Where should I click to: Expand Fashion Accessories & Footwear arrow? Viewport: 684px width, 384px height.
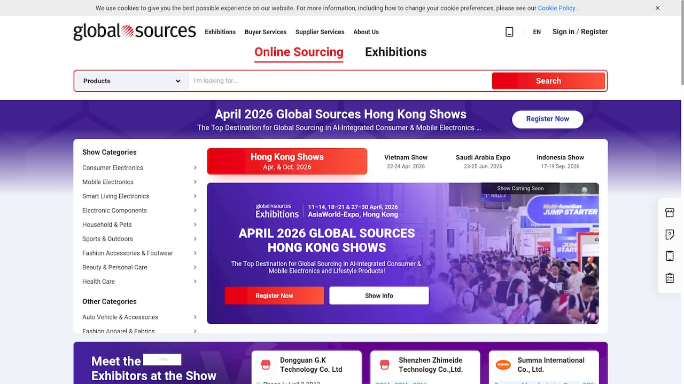click(195, 253)
